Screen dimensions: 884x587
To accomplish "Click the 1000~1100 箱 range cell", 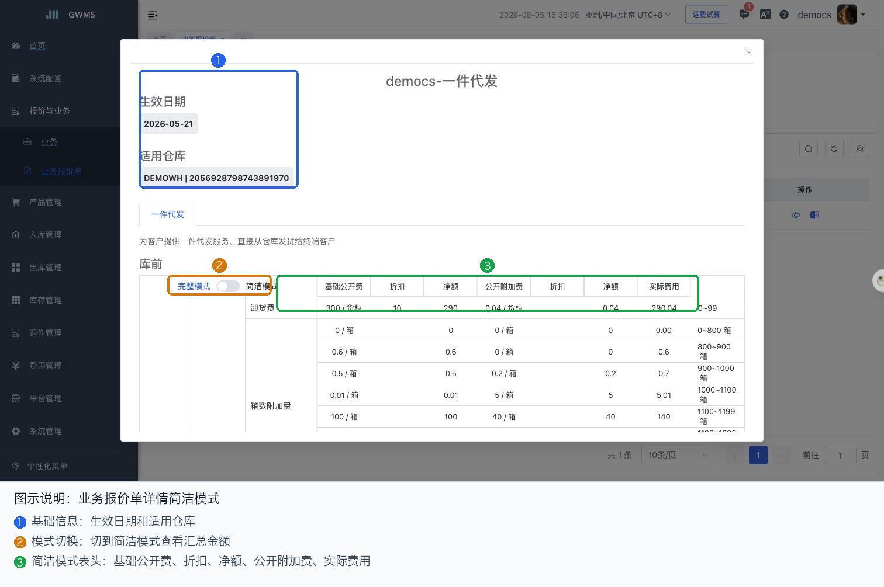I will (x=717, y=395).
